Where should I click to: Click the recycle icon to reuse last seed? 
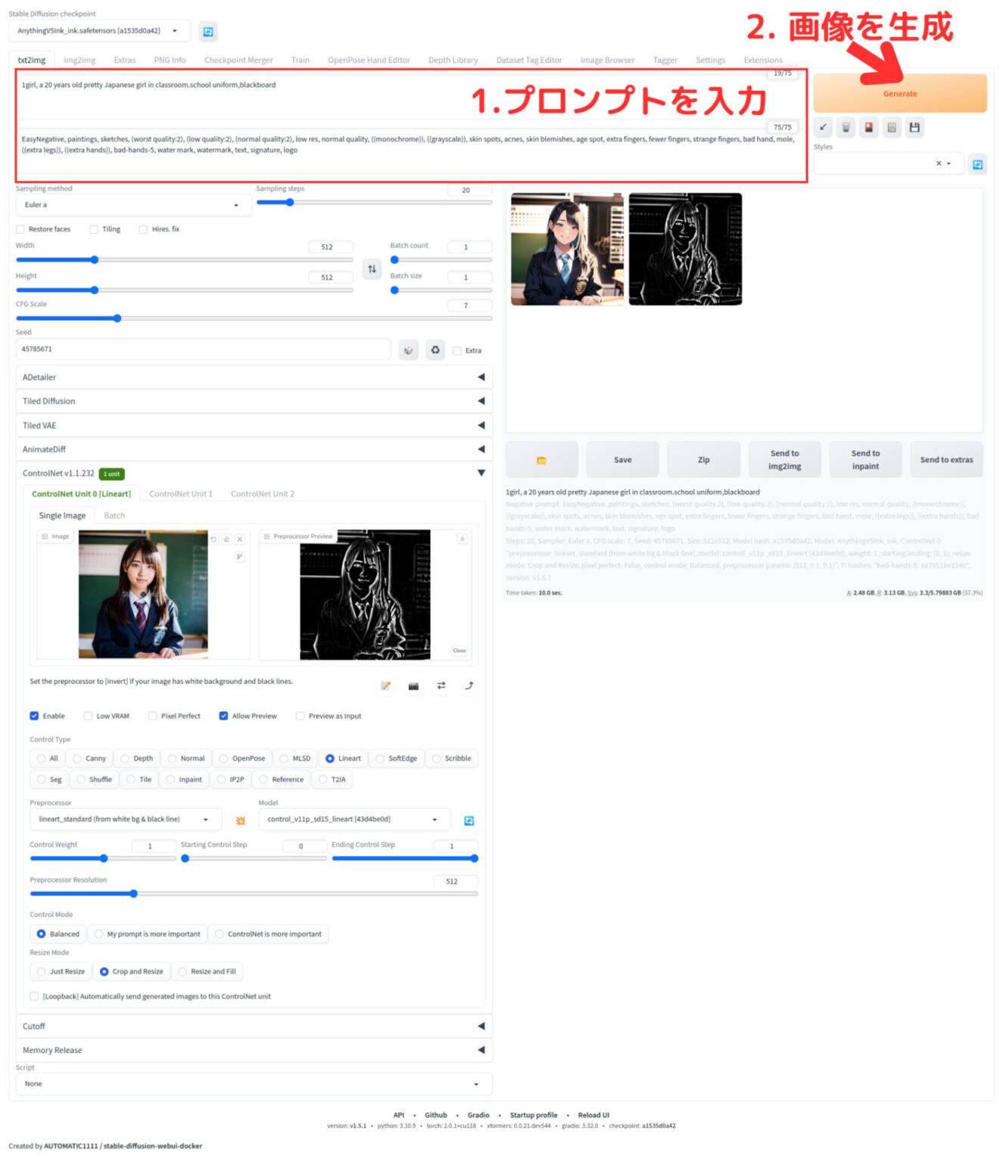(435, 350)
